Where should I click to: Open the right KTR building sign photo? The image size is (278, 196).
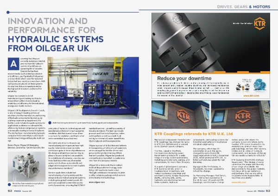tap(240, 115)
